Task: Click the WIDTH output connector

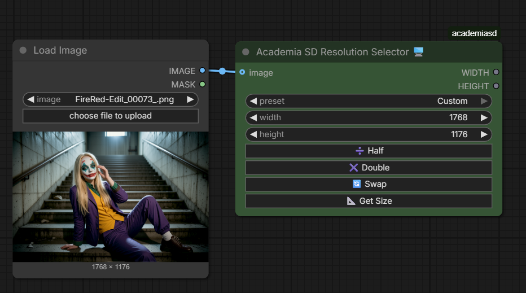Action: point(496,72)
